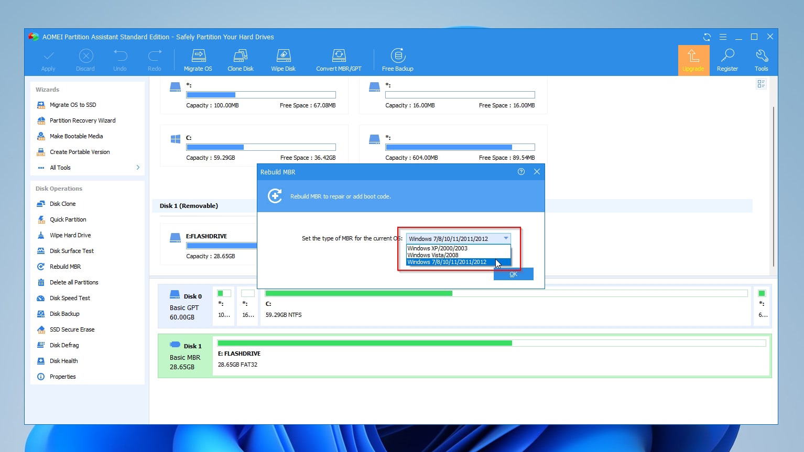The height and width of the screenshot is (452, 804).
Task: Click OK in Rebuild MBR dialog
Action: [513, 274]
